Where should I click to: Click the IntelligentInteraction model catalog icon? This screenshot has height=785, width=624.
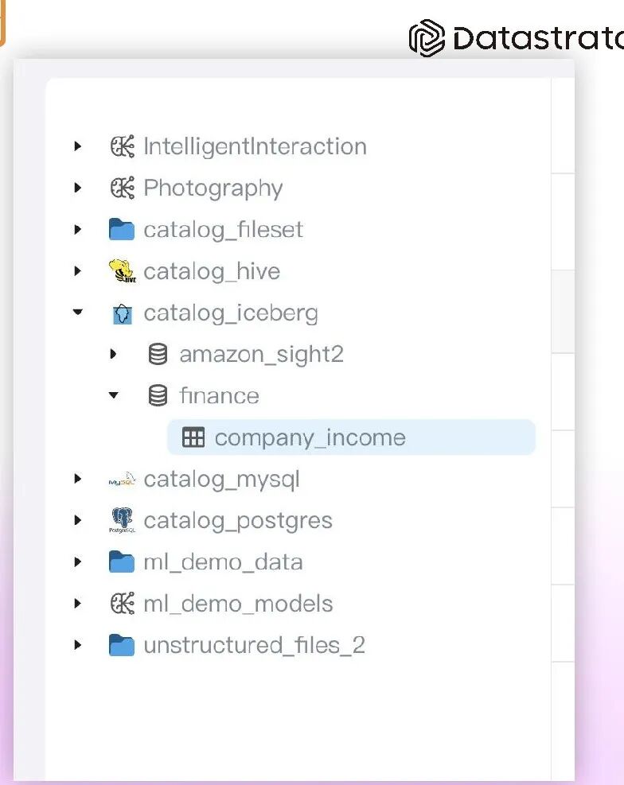122,146
